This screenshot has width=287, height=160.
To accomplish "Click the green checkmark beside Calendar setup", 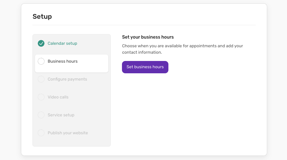I will [x=41, y=43].
